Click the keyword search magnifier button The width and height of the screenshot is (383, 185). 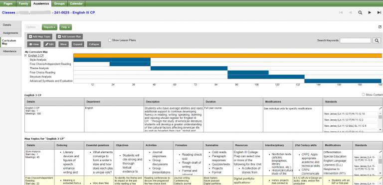(x=377, y=40)
